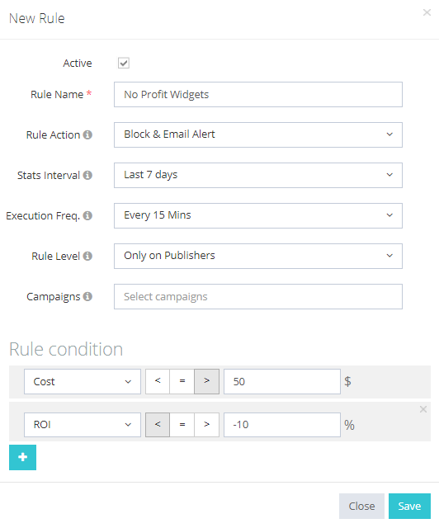This screenshot has width=439, height=528.
Task: Click the percent sign unit beside ROI value
Action: click(x=349, y=425)
